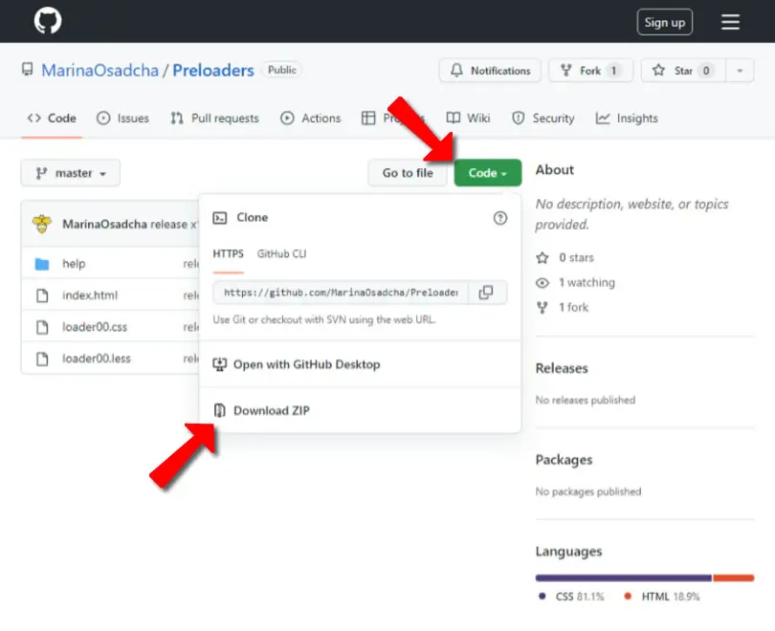Open the loader00.css file
Viewport: 775px width, 631px height.
[95, 327]
